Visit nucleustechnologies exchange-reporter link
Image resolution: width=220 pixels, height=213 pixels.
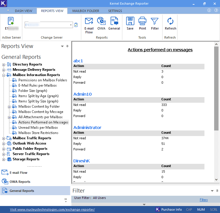[52, 209]
